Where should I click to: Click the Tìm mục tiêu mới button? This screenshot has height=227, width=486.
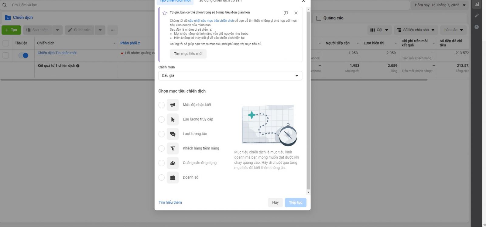(188, 54)
